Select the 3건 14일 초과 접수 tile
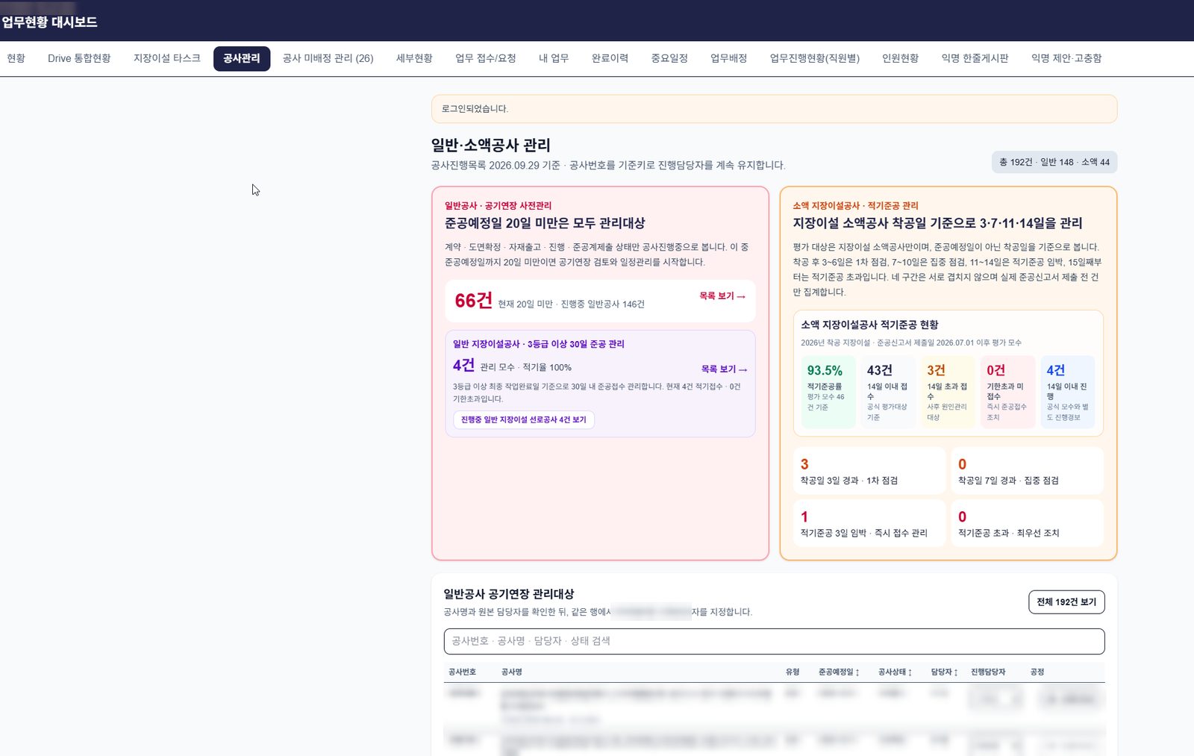Viewport: 1194px width, 756px height. tap(948, 392)
